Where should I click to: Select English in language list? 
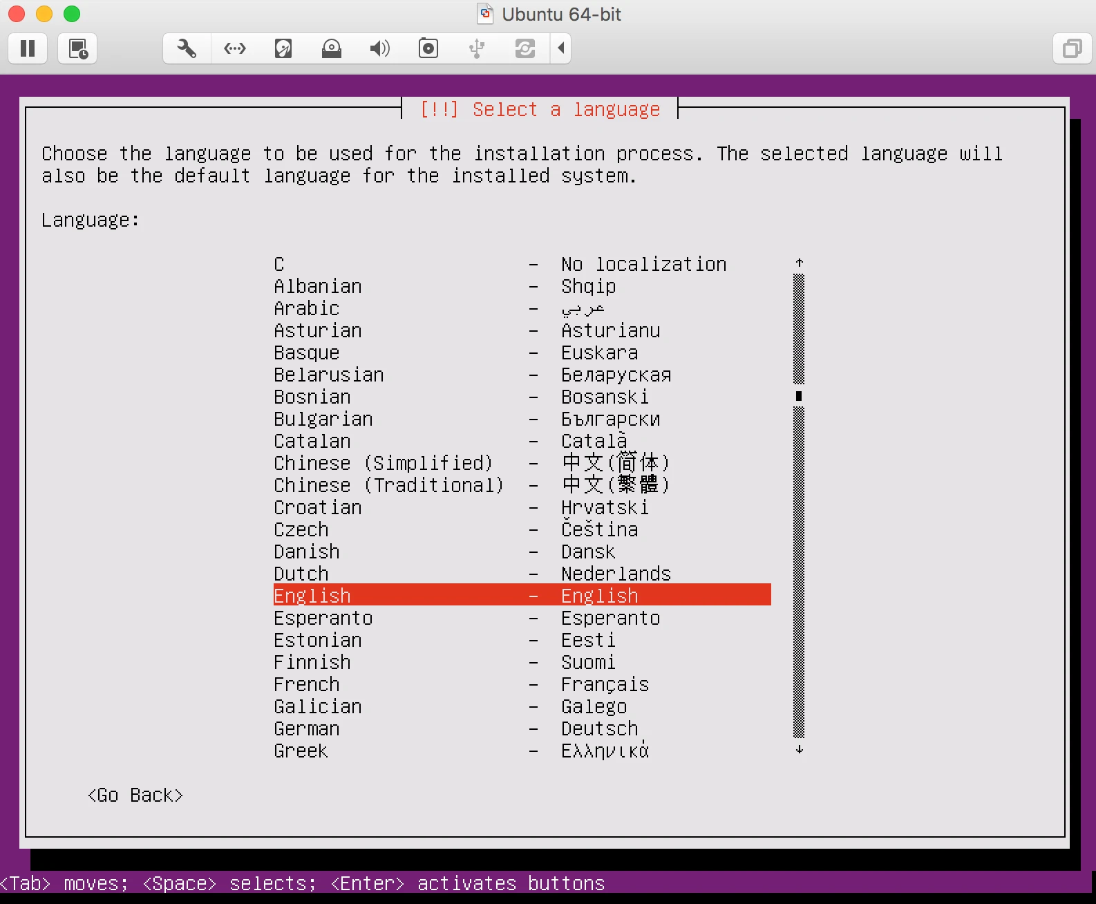pos(522,595)
